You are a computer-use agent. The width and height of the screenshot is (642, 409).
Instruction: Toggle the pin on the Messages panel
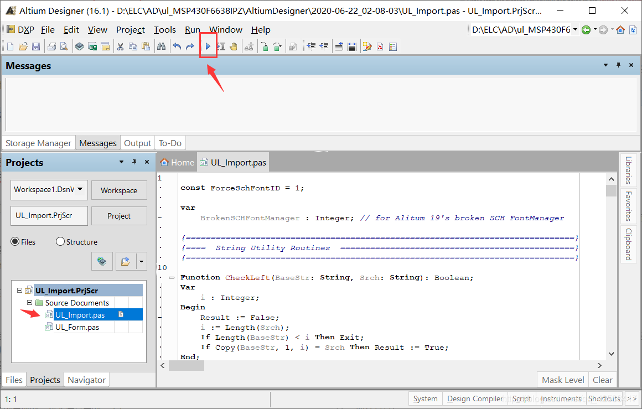[618, 65]
